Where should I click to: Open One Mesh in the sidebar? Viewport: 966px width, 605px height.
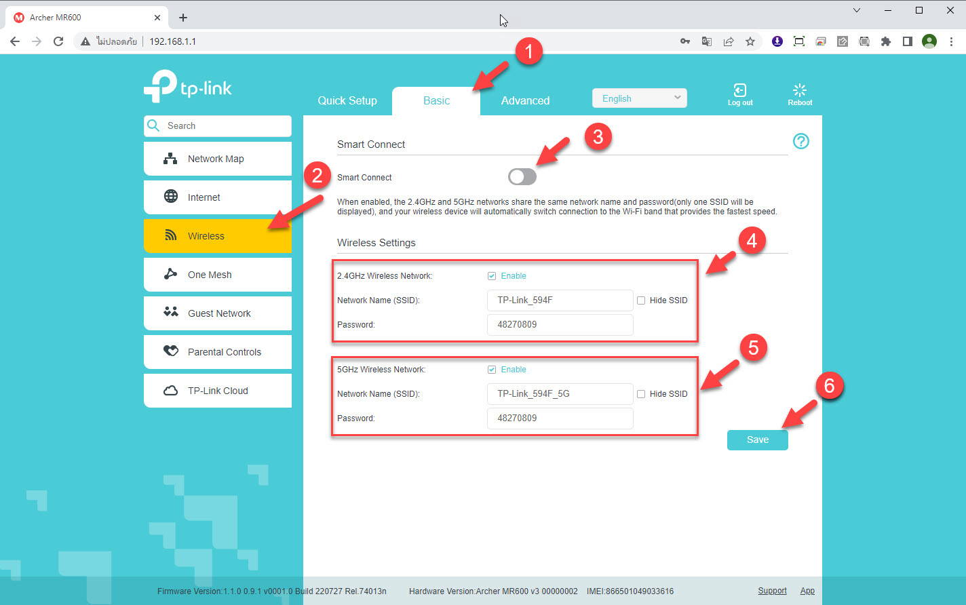tap(218, 275)
